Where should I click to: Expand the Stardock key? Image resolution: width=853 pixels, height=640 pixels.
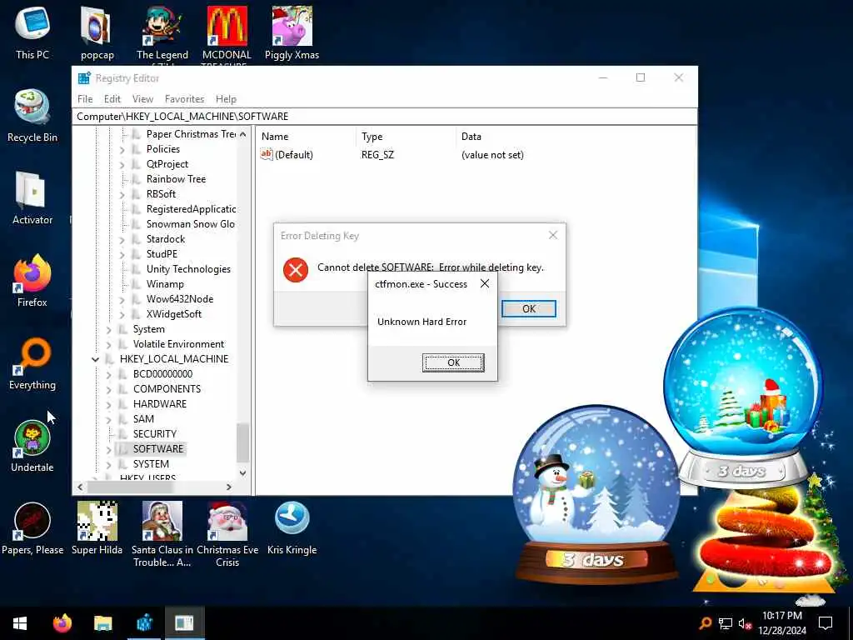coord(122,239)
